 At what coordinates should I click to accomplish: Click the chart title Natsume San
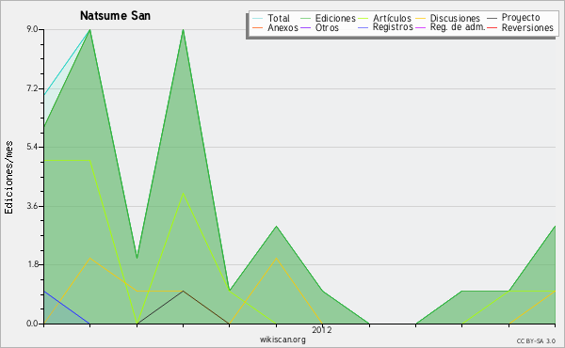click(115, 16)
